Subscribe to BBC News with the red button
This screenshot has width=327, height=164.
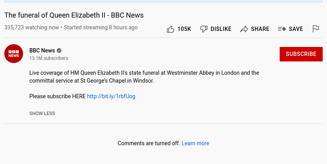coord(301,54)
